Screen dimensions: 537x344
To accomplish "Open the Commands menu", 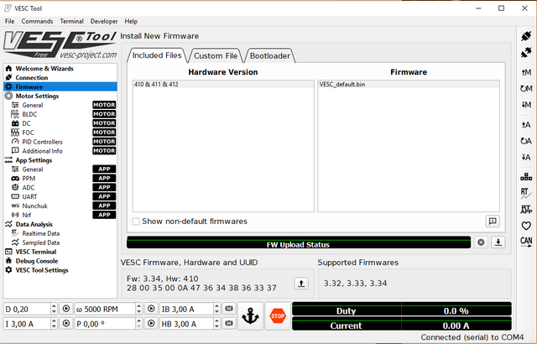I will click(x=37, y=21).
